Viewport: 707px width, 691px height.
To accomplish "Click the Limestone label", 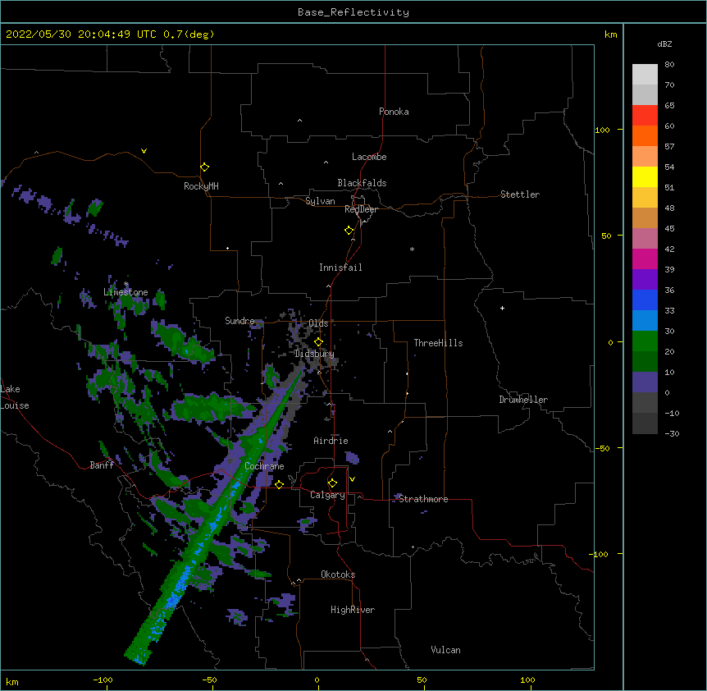I will point(125,292).
